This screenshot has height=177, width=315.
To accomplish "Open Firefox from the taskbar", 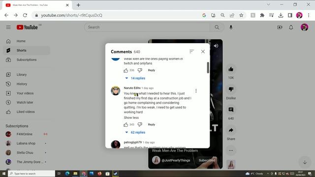I will click(99, 174).
